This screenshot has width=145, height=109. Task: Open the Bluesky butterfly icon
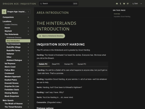[x=124, y=3]
